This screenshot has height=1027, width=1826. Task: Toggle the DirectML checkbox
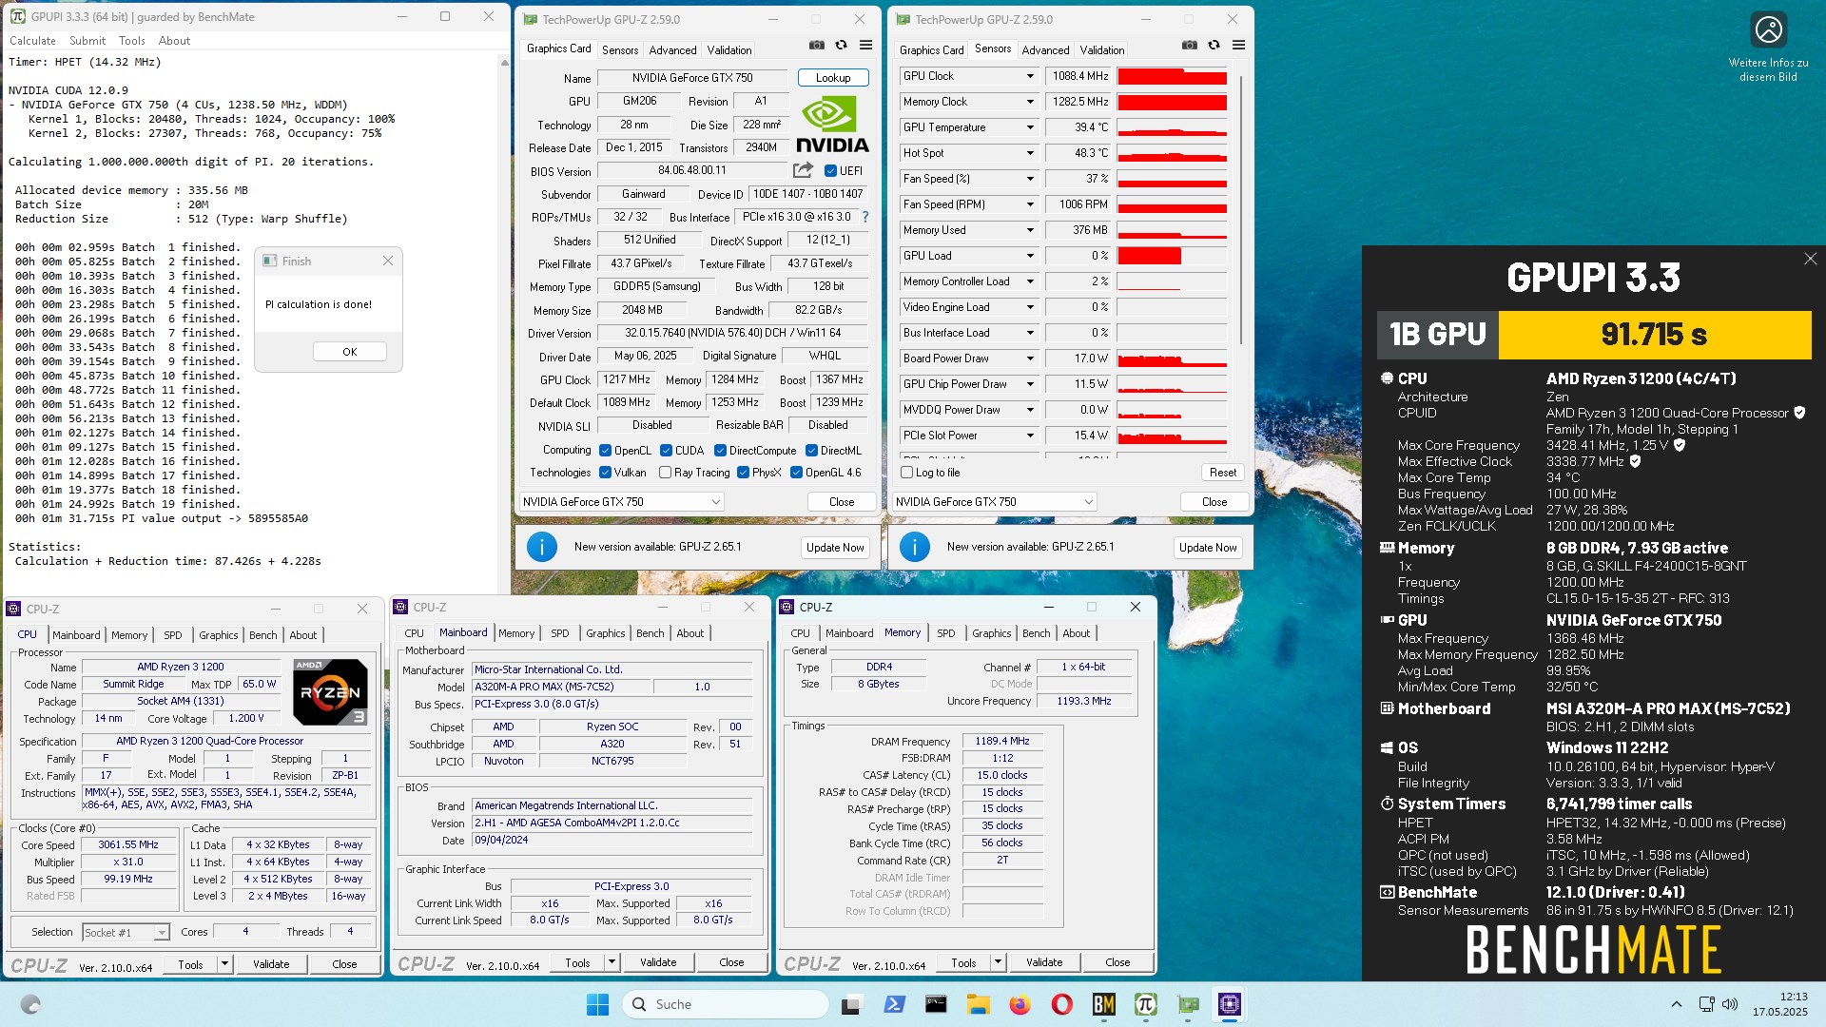click(x=811, y=451)
